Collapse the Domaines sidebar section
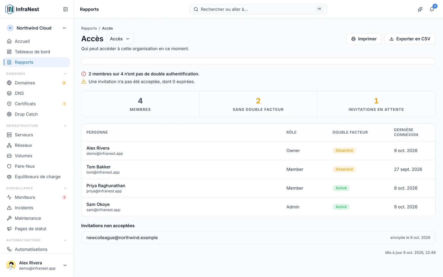This screenshot has width=443, height=277. click(x=65, y=74)
